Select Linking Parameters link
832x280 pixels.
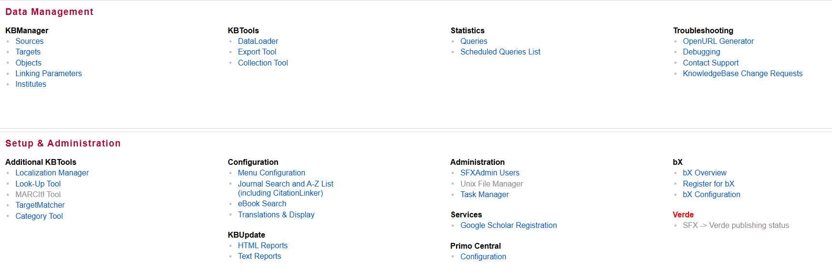48,74
